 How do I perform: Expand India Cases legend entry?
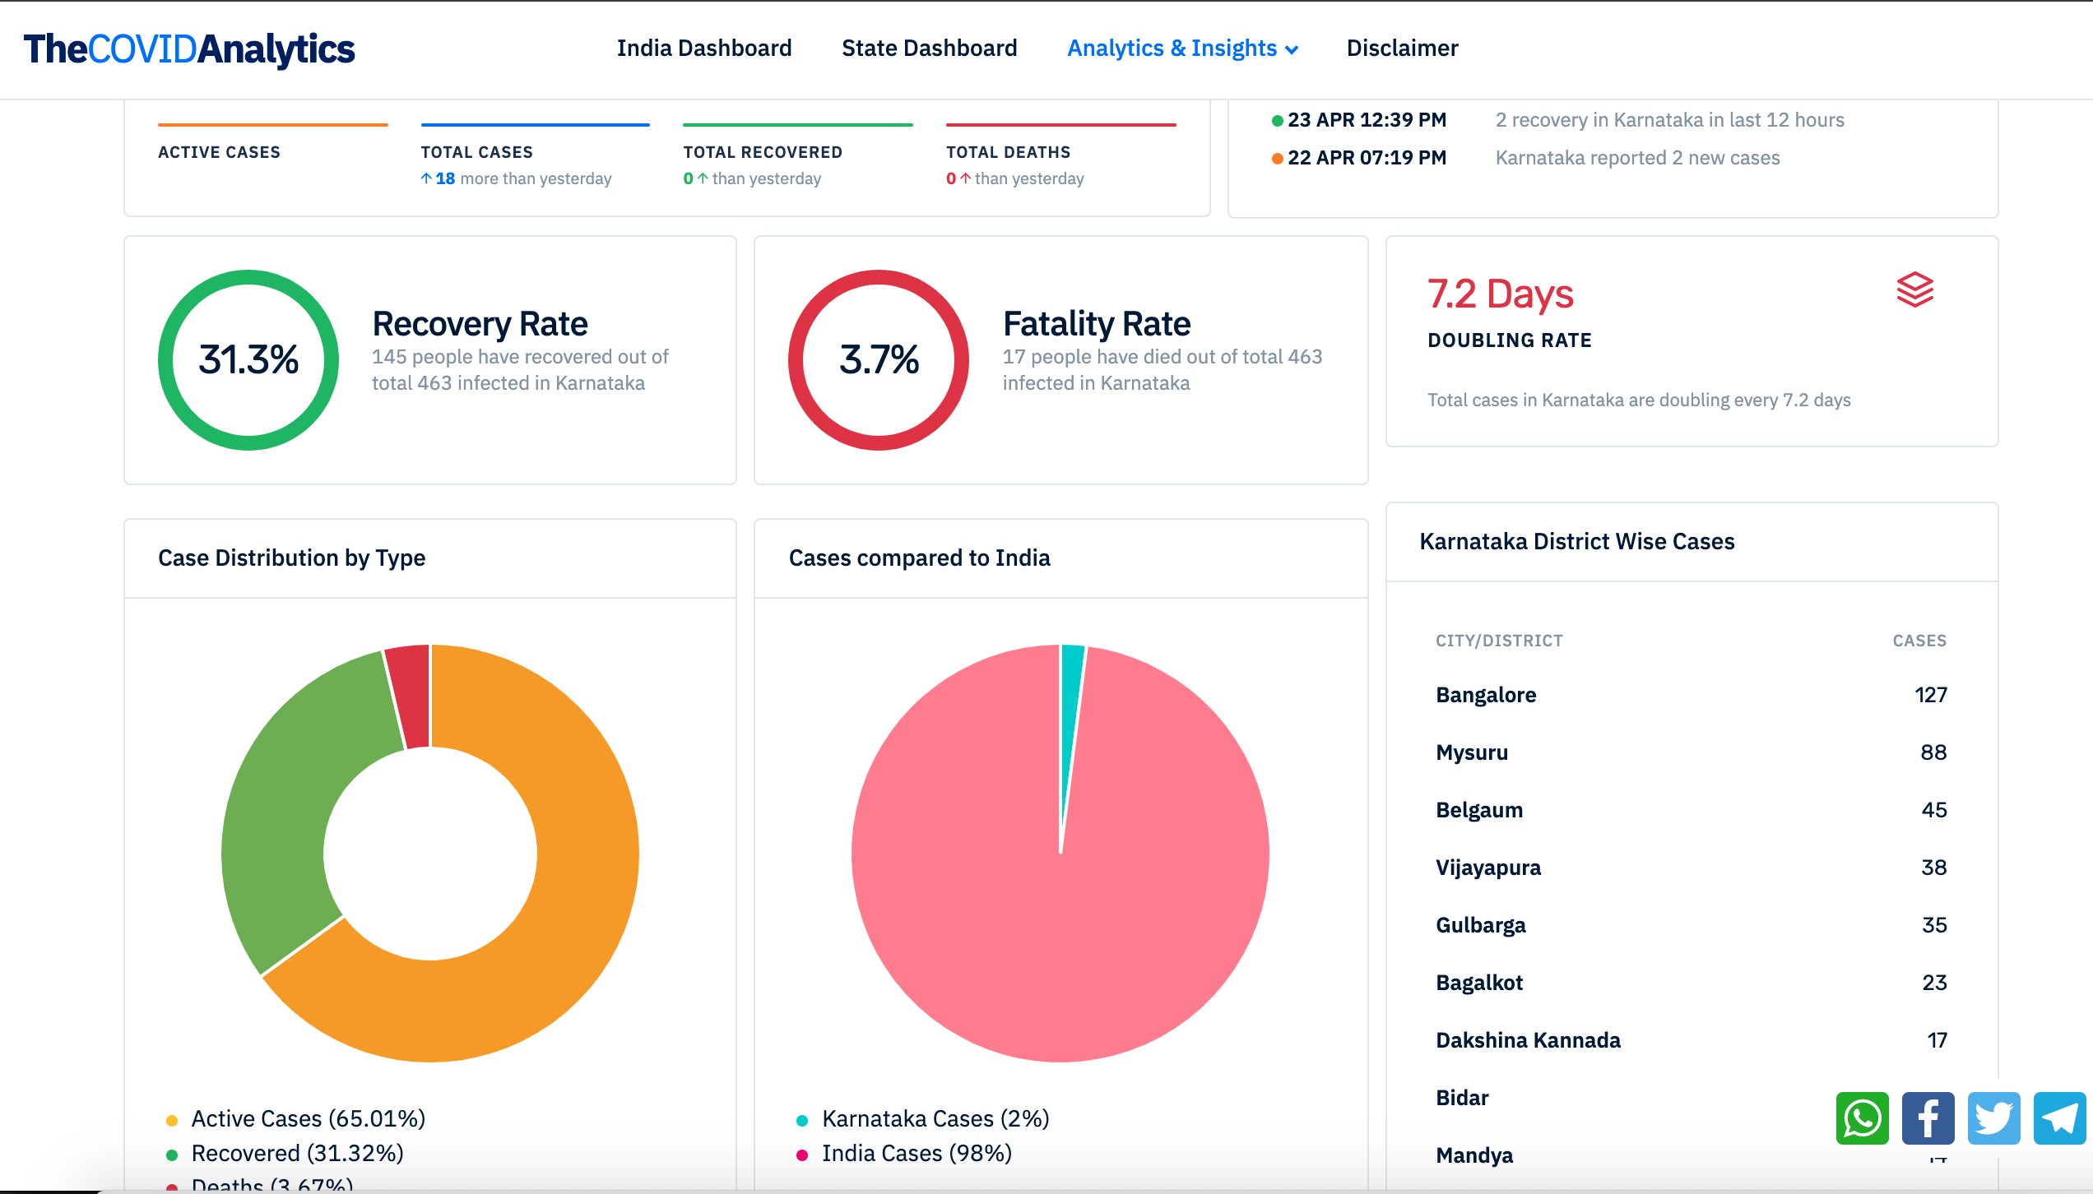(917, 1153)
